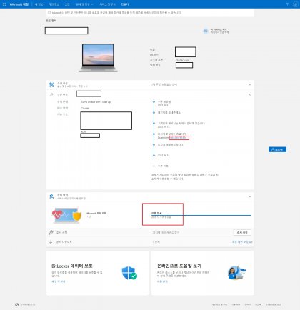Click the remove this device icon
This screenshot has height=310, width=300.
[x=206, y=31]
